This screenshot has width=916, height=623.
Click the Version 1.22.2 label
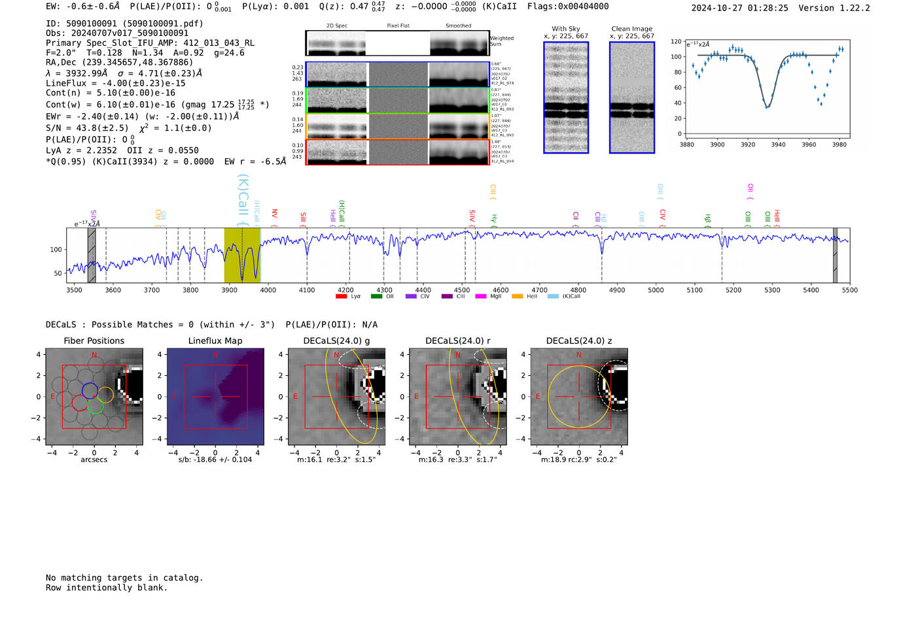(834, 8)
